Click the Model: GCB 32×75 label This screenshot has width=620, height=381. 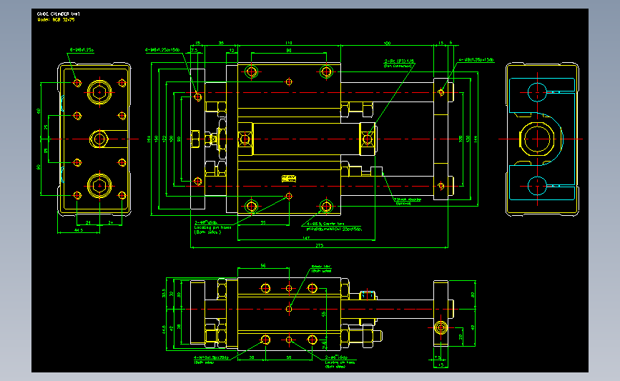(x=56, y=19)
